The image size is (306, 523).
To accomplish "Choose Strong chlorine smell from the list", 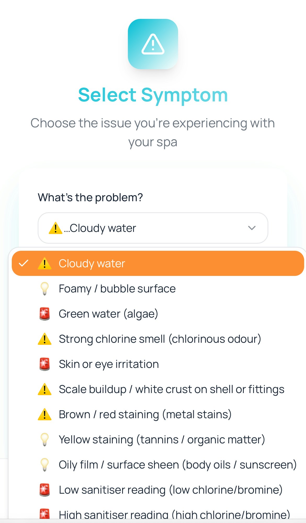I will (x=160, y=339).
